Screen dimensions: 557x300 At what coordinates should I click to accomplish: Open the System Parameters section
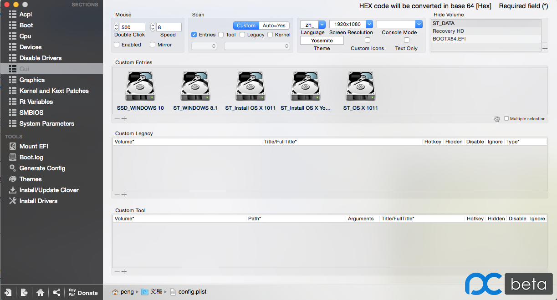pyautogui.click(x=51, y=123)
